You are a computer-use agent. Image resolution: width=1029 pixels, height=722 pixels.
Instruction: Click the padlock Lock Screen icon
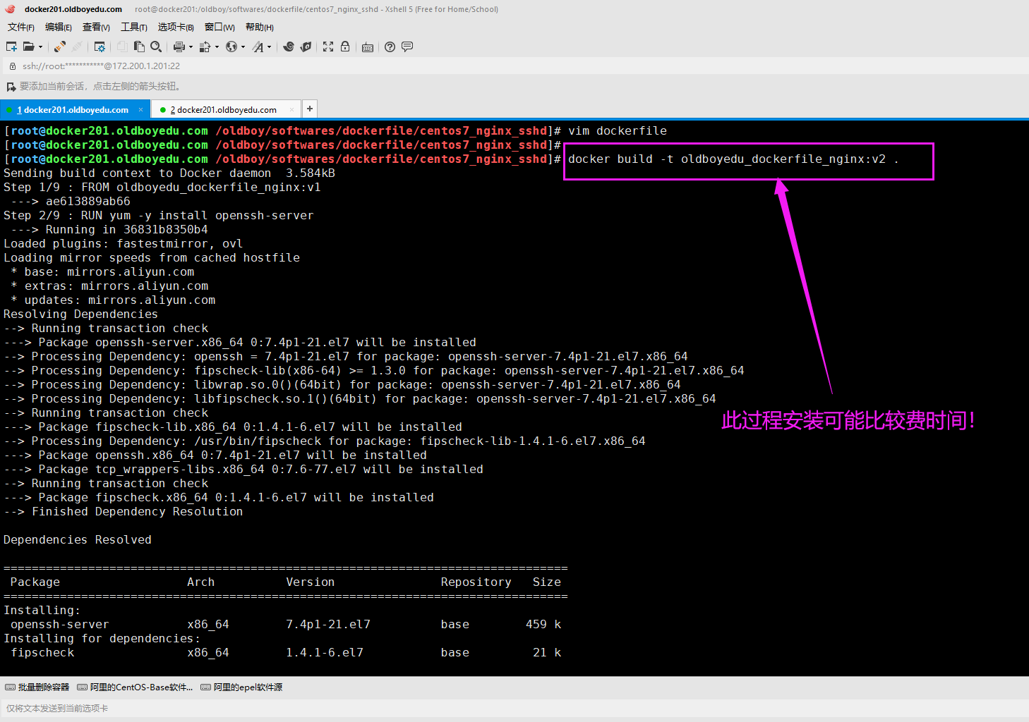[345, 47]
